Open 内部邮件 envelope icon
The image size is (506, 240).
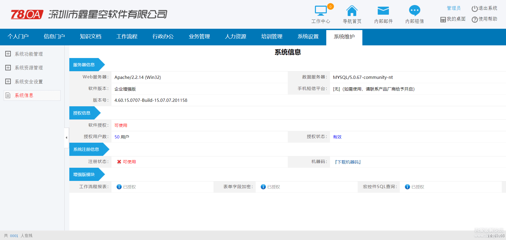[x=383, y=11]
